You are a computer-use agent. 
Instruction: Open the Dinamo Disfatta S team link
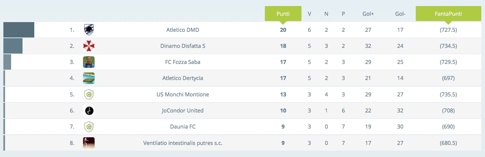click(x=183, y=46)
